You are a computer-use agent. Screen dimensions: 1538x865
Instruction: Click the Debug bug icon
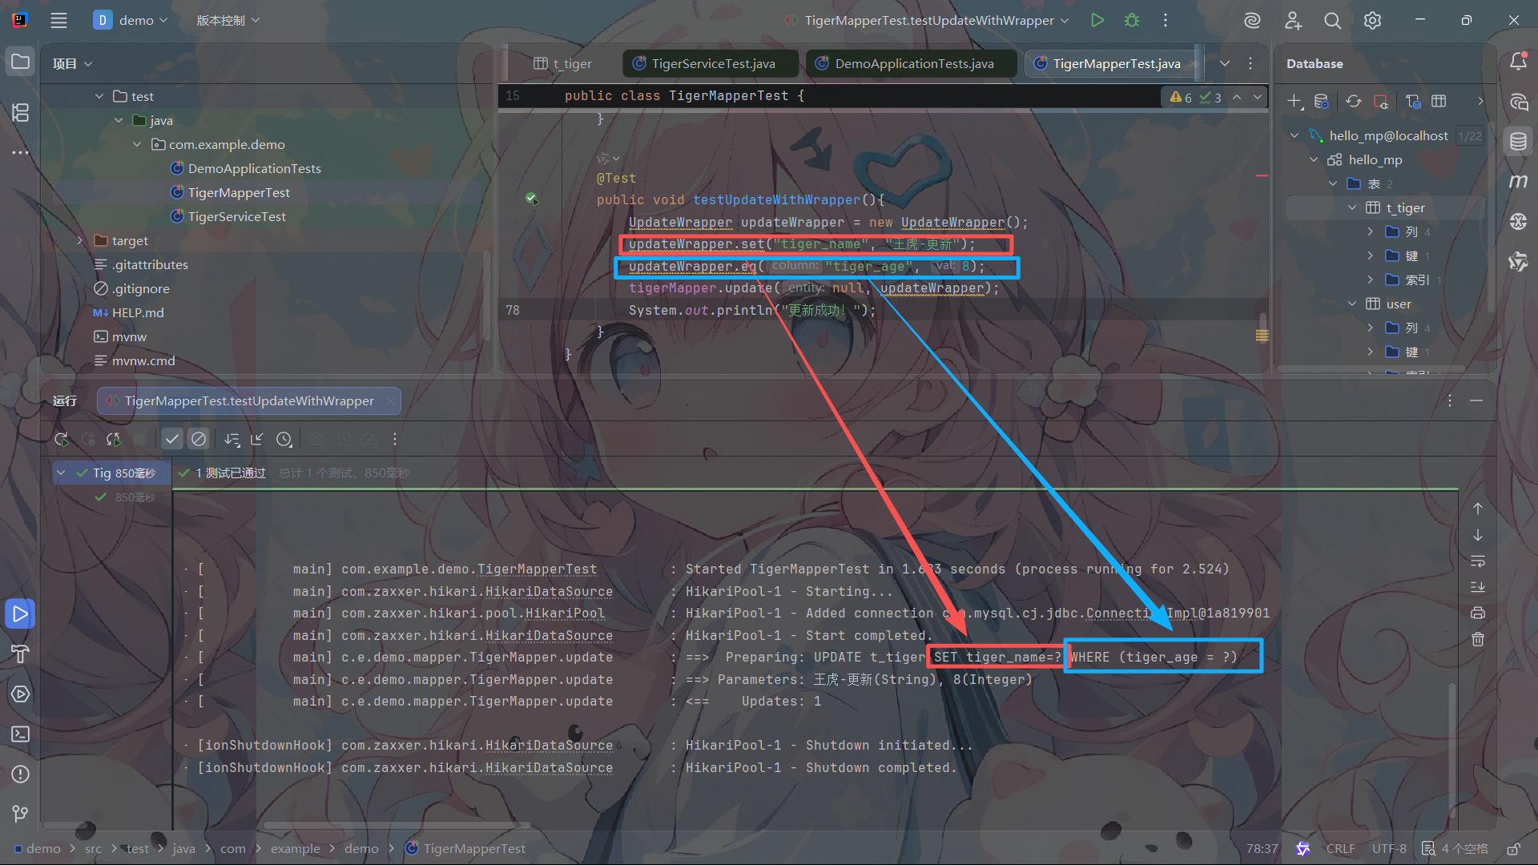click(1132, 20)
